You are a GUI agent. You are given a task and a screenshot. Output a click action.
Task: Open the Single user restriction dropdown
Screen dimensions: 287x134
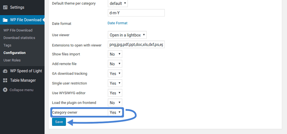coord(115,83)
